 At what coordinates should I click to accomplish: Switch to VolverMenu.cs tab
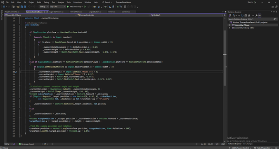76,12
